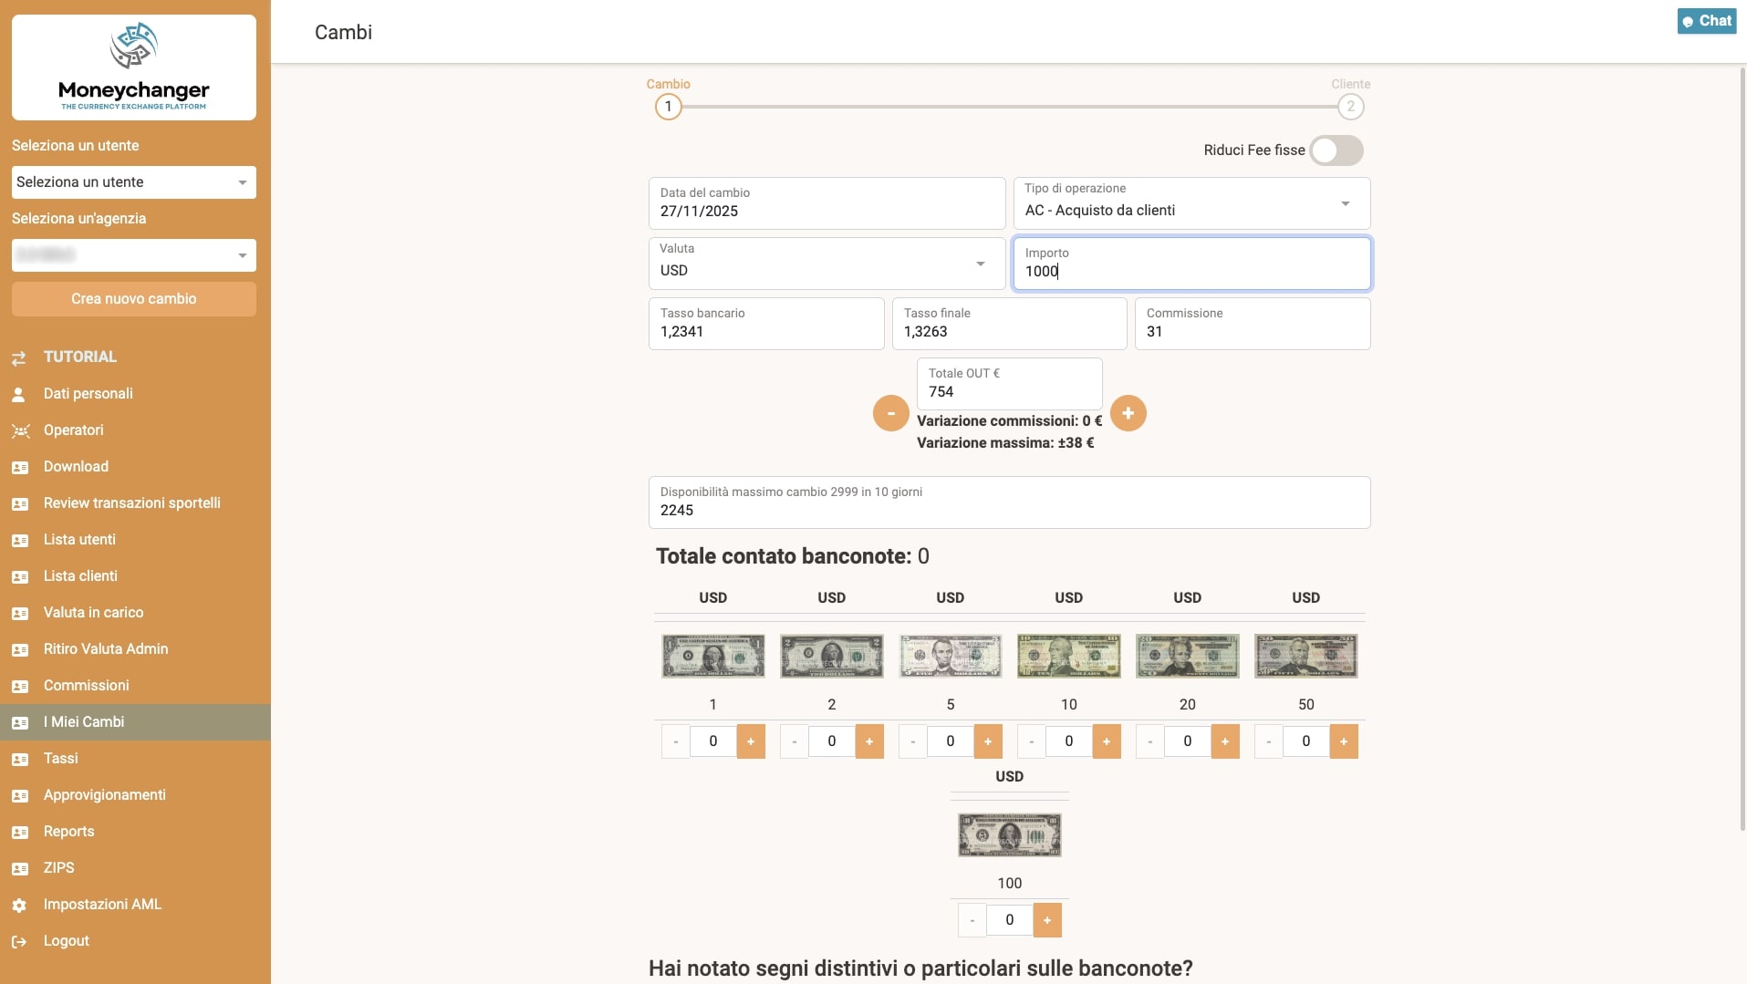1747x984 pixels.
Task: Click the Dati personali user icon
Action: (19, 395)
